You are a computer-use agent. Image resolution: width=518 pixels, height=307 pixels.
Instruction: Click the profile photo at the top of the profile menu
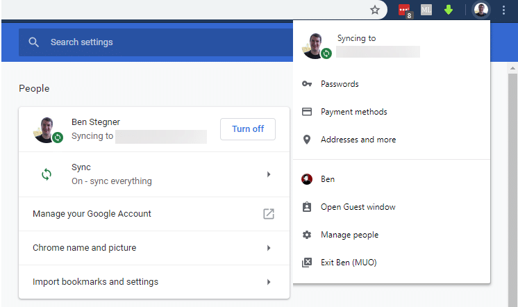tap(317, 46)
